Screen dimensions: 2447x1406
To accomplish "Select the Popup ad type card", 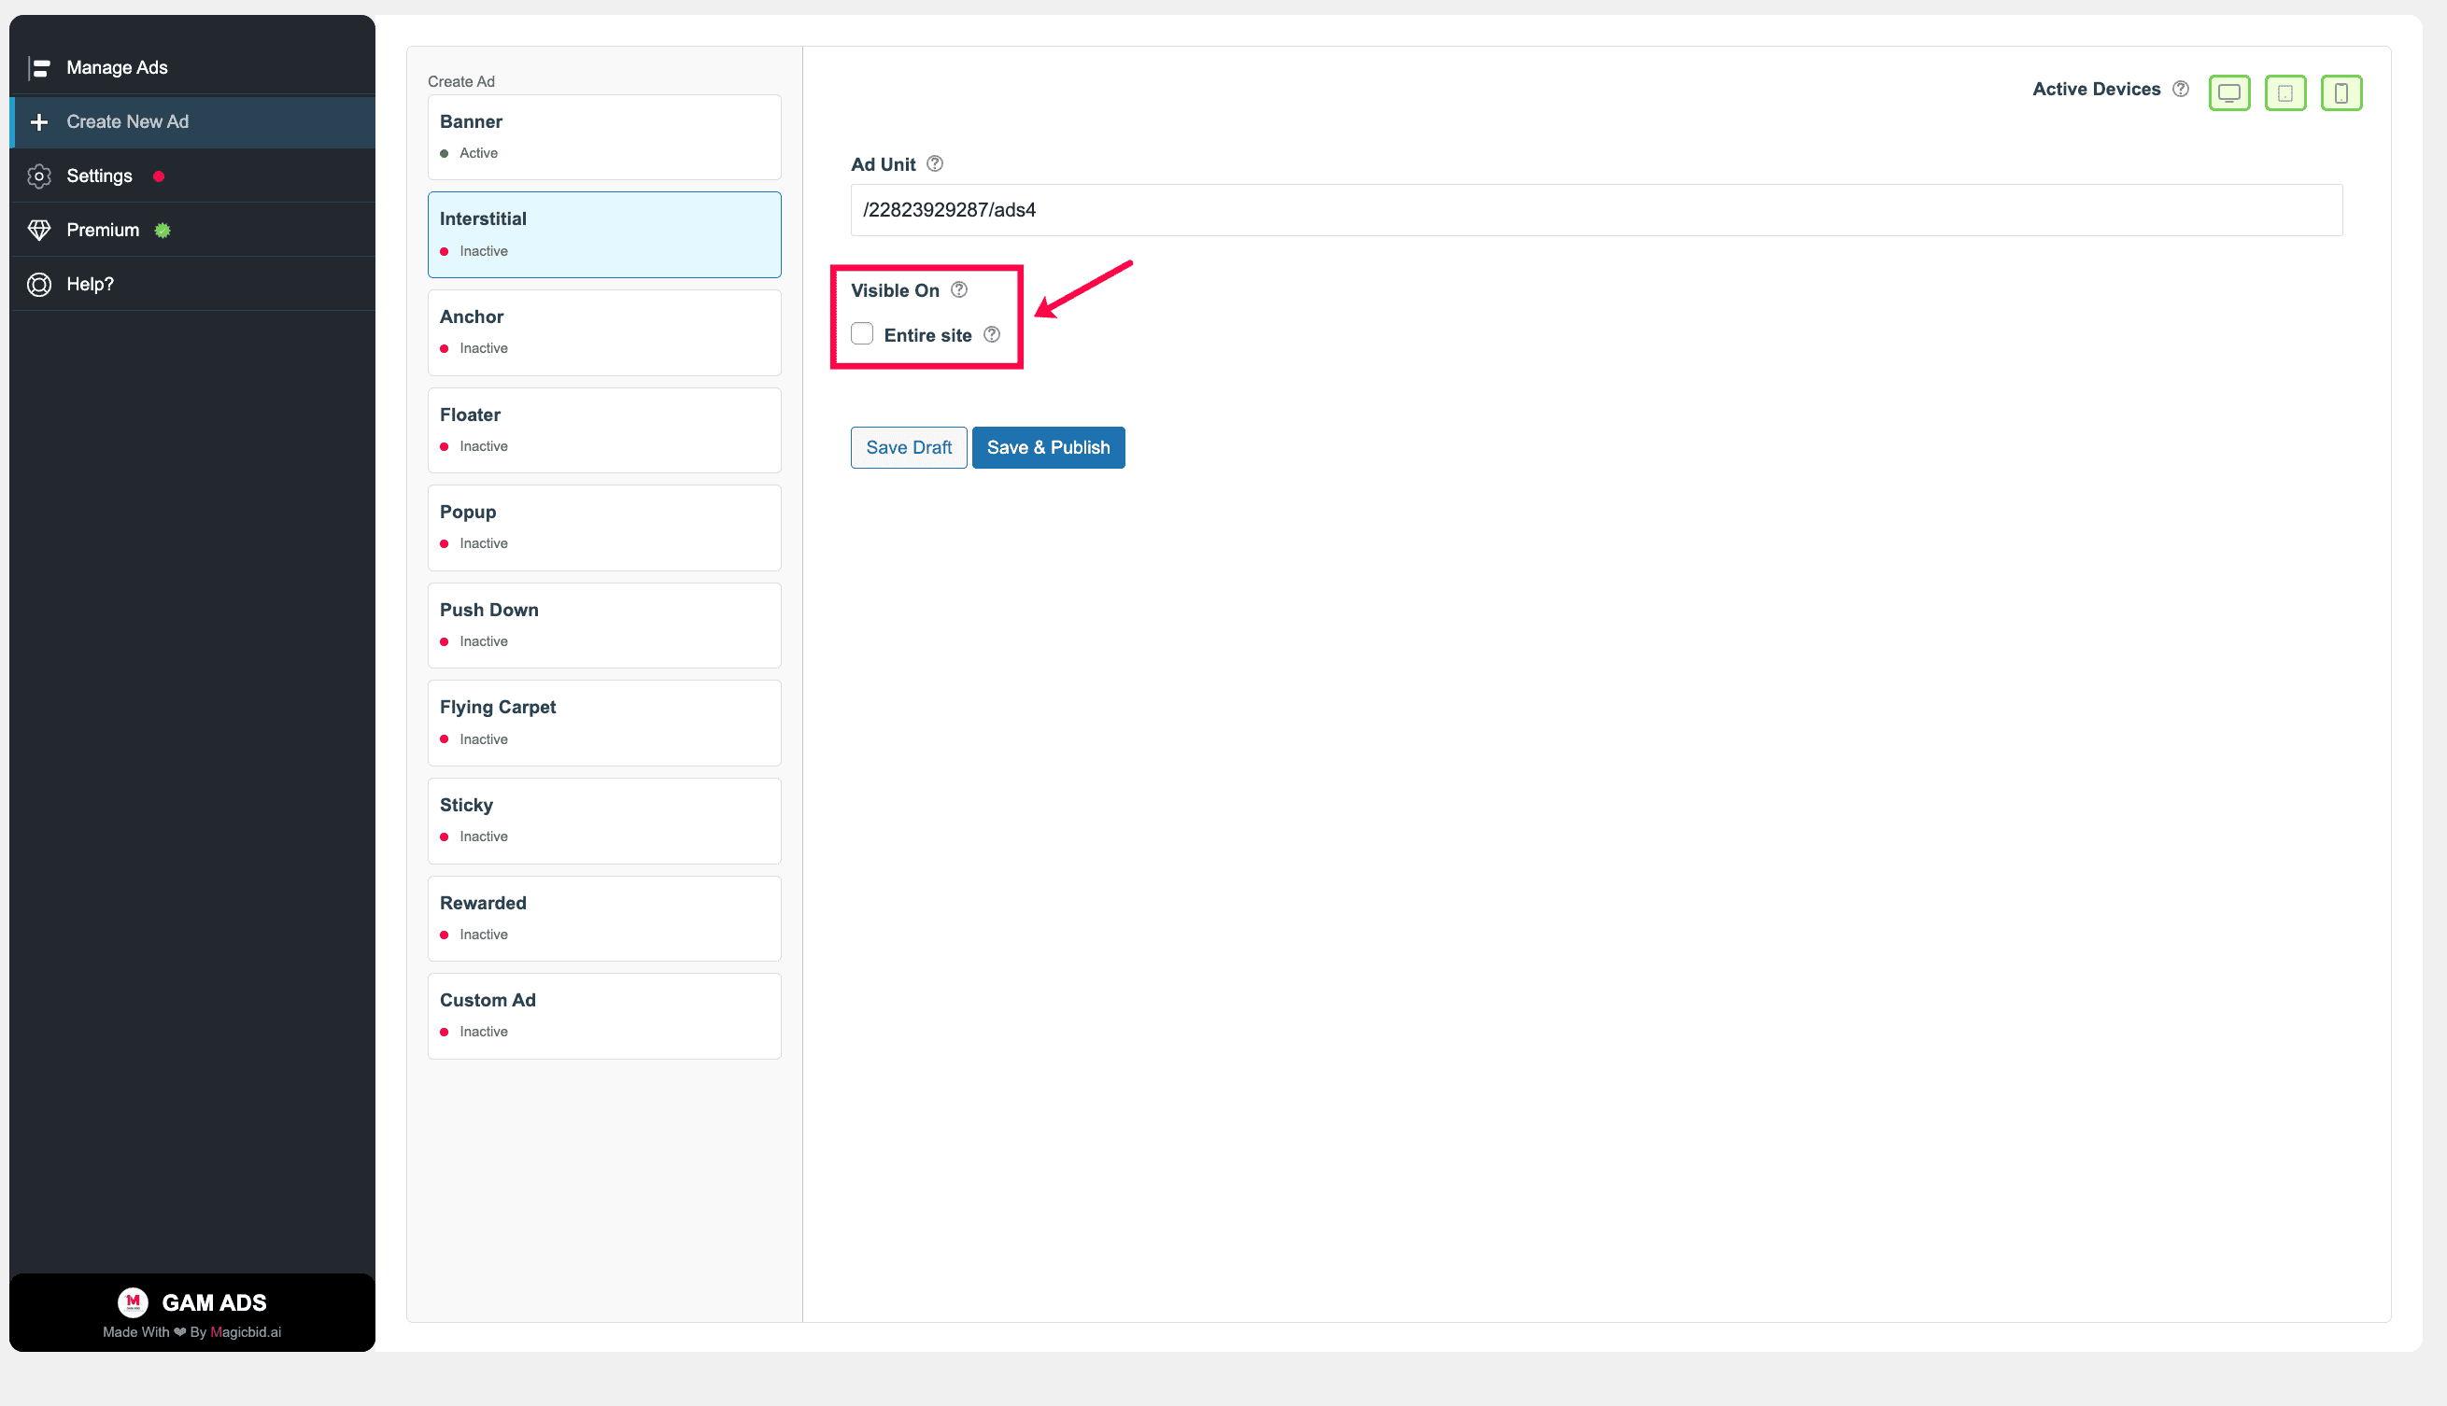I will (603, 527).
